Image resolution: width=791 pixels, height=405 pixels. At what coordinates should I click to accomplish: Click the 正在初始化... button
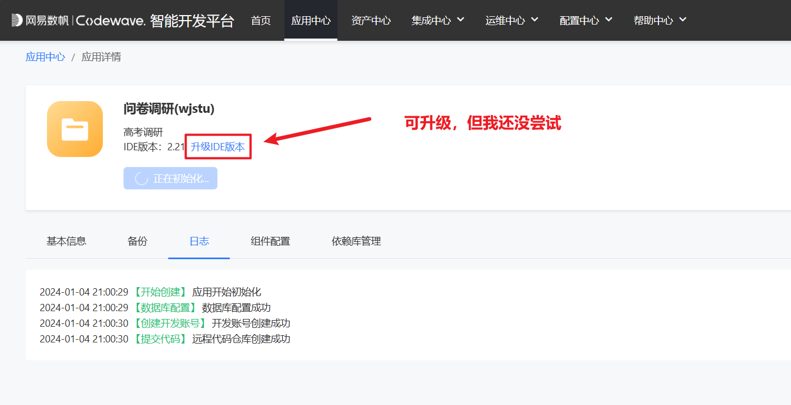170,178
